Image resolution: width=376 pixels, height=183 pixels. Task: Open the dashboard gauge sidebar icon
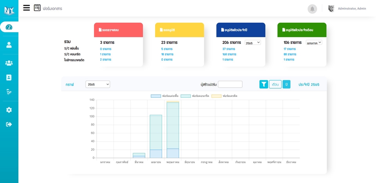tap(9, 27)
